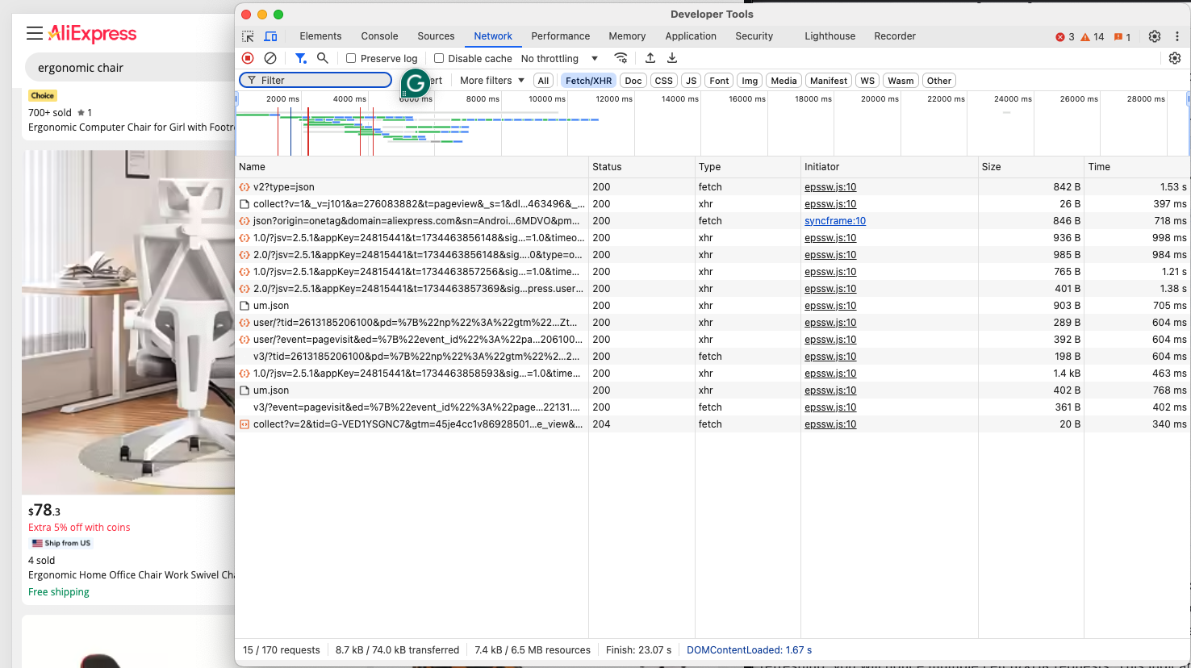Toggle network conditions panel
The image size is (1191, 668).
621,57
